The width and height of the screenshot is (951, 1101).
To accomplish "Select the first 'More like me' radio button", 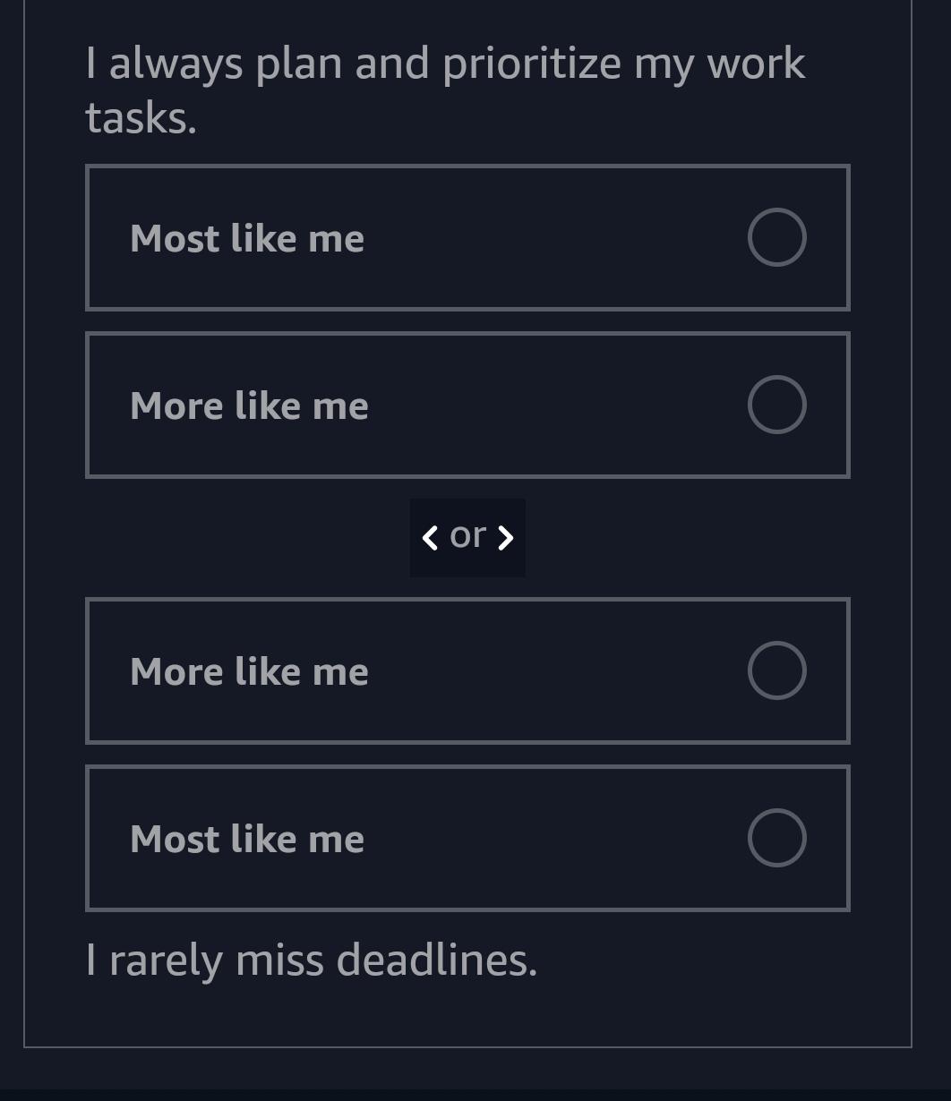I will point(777,405).
